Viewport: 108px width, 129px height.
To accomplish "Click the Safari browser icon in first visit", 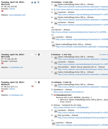I will point(32,3).
